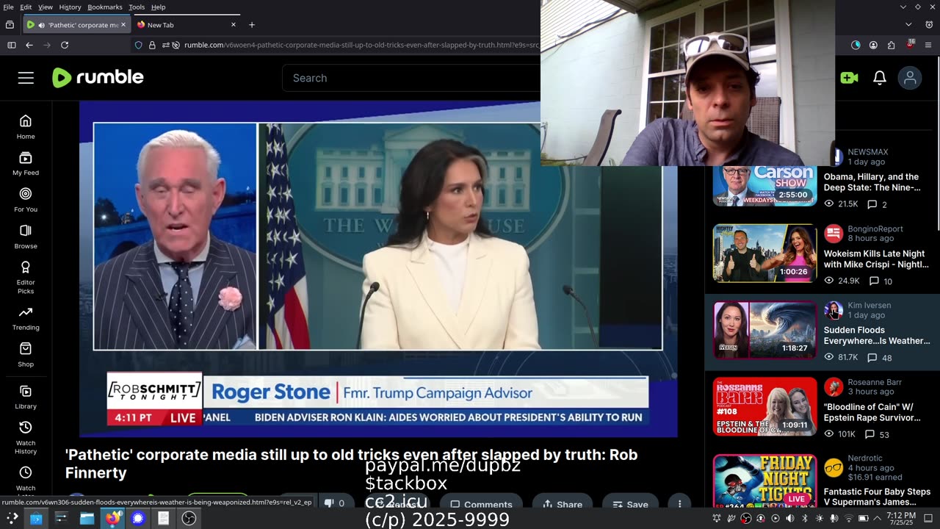This screenshot has height=529, width=940.
Task: Switch to the 'Pathetic' corporate media tab
Action: pos(76,24)
